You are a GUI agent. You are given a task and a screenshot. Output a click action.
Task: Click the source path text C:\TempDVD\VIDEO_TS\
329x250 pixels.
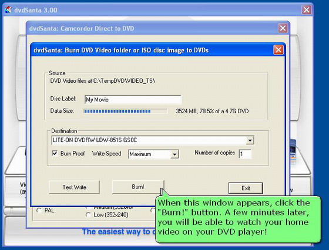pyautogui.click(x=124, y=81)
